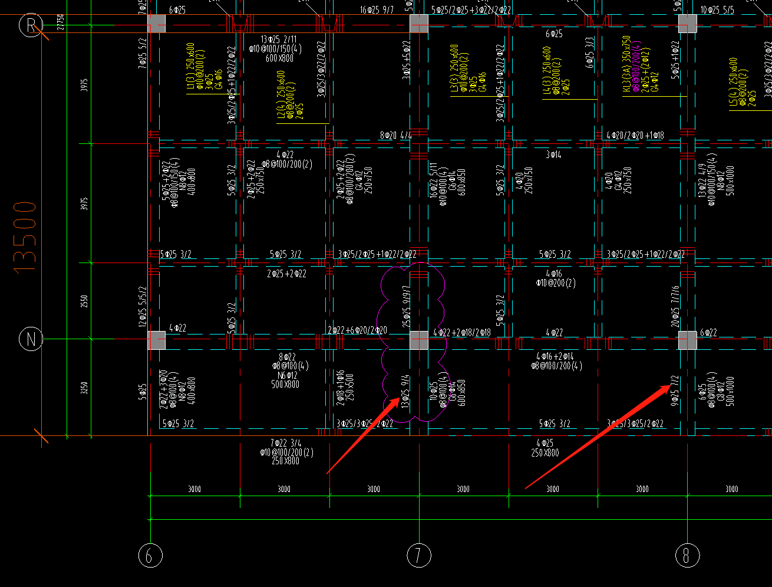Select the 4Φ16 text above Φ10@200(2)

[x=554, y=274]
